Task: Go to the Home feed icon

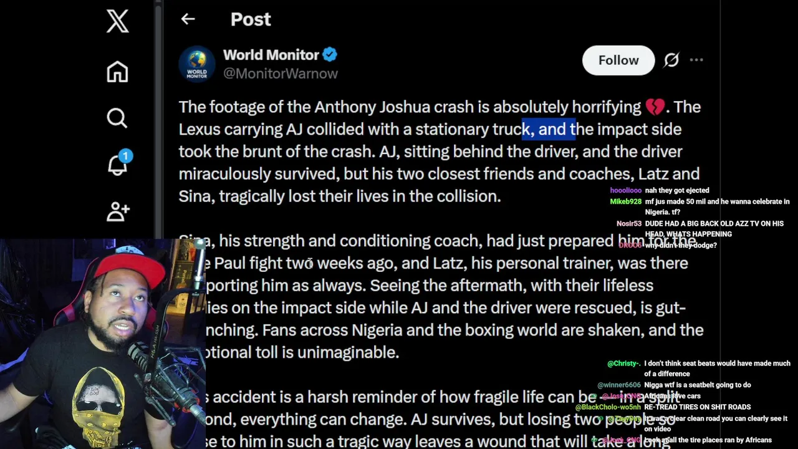Action: (x=117, y=71)
